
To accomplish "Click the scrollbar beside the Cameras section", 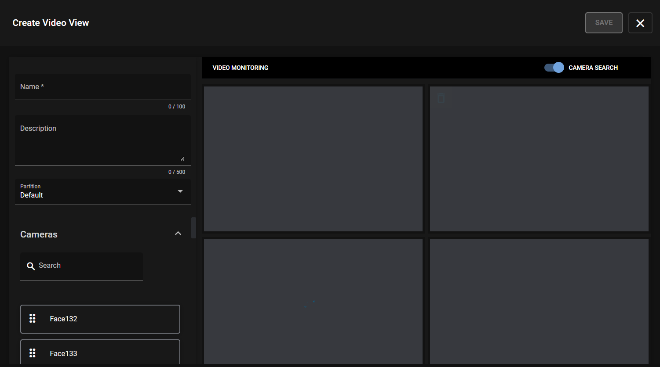I will click(193, 228).
